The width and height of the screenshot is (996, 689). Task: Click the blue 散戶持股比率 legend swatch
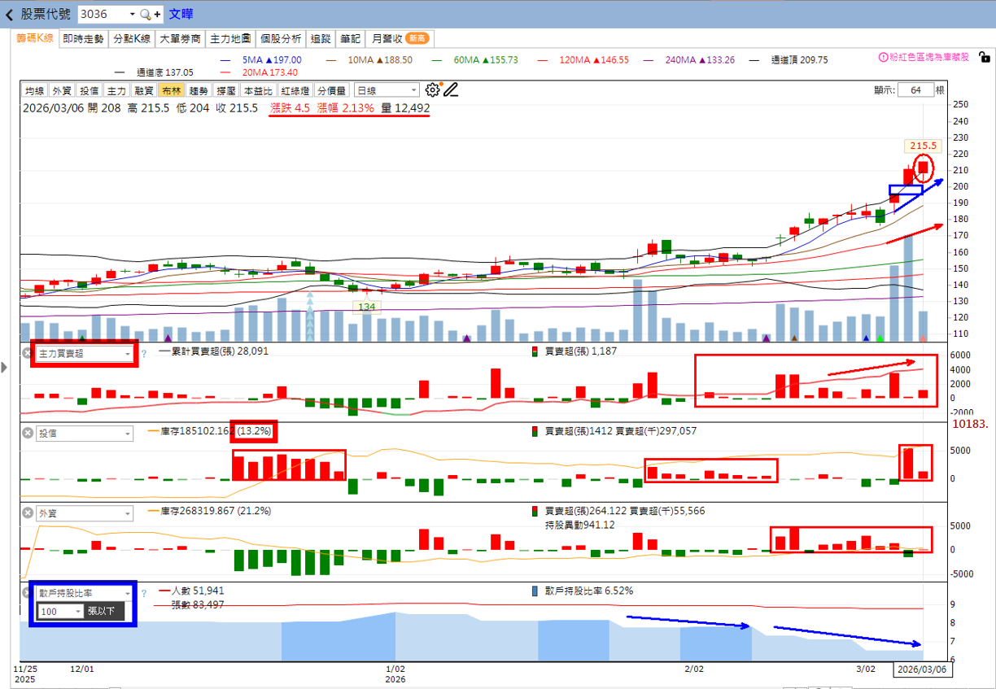(x=534, y=591)
